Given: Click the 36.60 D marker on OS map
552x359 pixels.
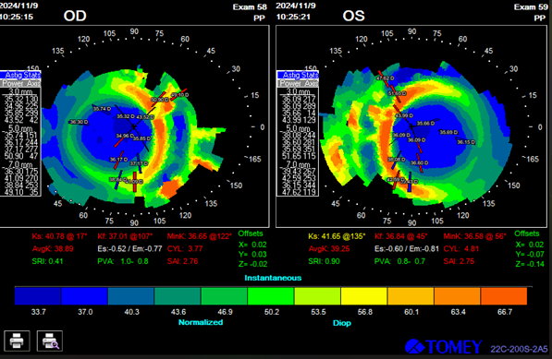Looking at the screenshot, I should tap(419, 163).
